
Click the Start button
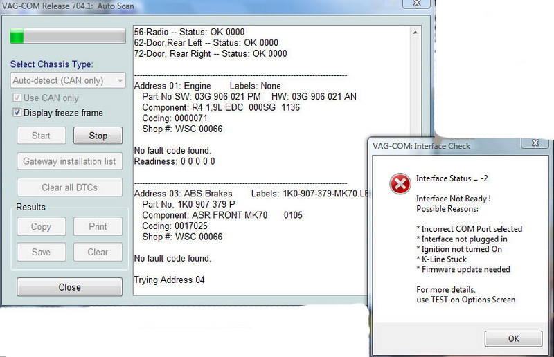[x=42, y=136]
